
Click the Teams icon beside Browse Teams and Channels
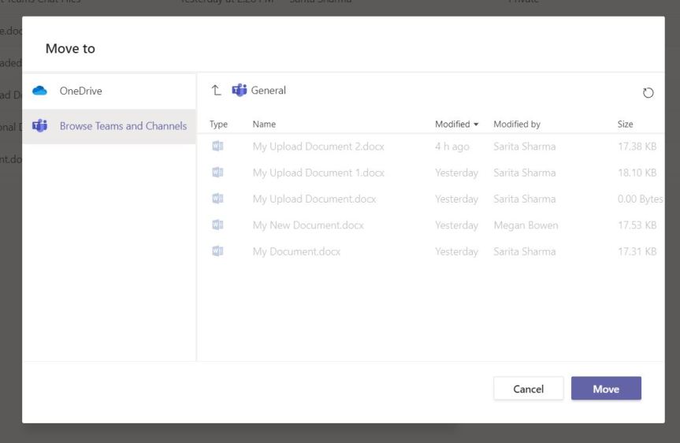[39, 126]
